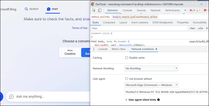Image resolution: width=209 pixels, height=106 pixels.
Task: Open the Event Listeners tab
Action: (x=140, y=22)
